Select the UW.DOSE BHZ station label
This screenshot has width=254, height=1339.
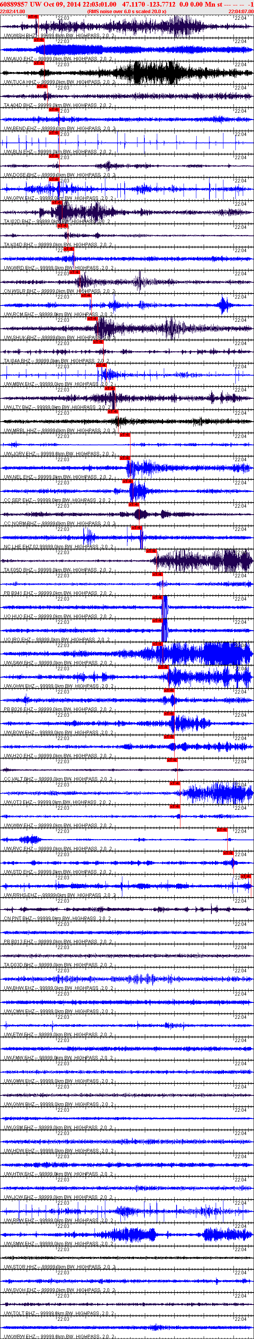click(x=59, y=175)
